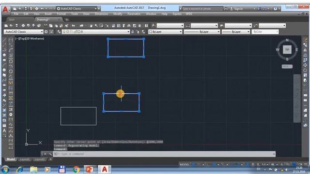The height and width of the screenshot is (174, 310).
Task: Toggle layer 0 freeze sun icon
Action: coord(68,31)
